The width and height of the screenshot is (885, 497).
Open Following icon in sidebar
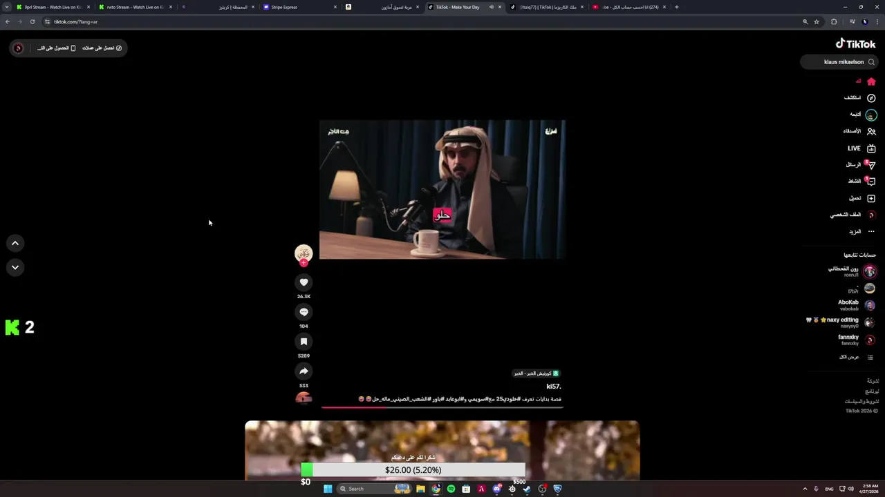point(871,115)
